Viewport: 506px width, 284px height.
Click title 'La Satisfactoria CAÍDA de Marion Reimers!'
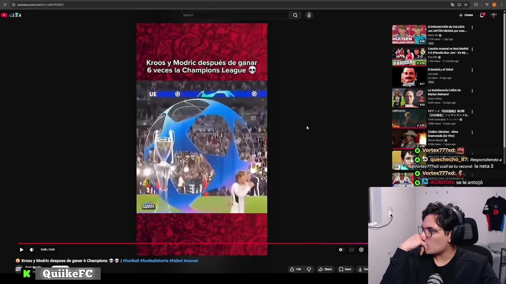click(x=444, y=92)
